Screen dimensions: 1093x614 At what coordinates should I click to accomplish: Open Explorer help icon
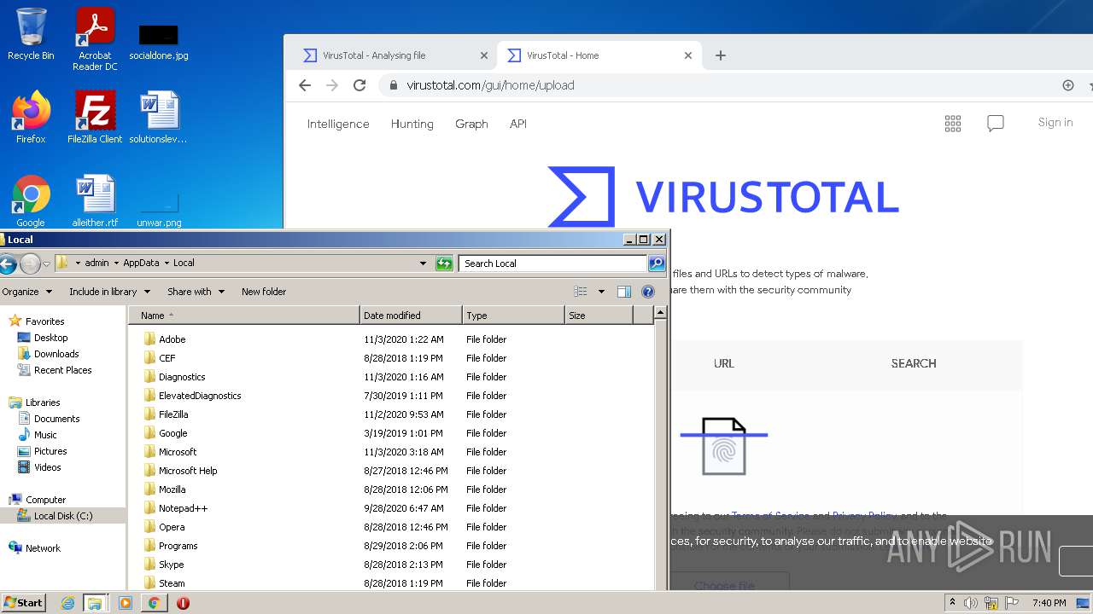(648, 292)
